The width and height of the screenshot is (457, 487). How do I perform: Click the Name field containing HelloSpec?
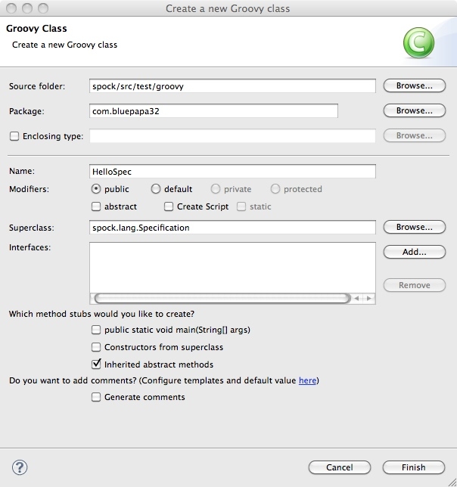tap(232, 172)
